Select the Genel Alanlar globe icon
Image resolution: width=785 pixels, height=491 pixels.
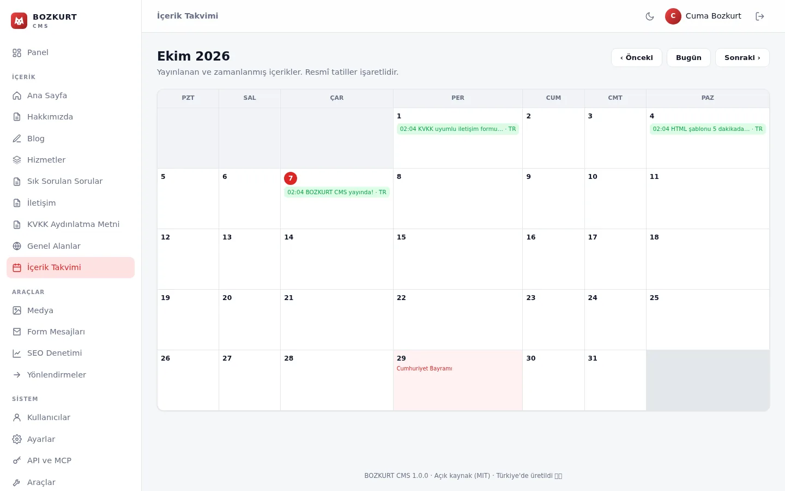[x=17, y=246]
